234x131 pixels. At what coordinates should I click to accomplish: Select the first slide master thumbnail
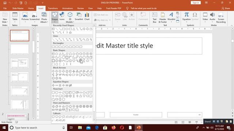point(19,36)
